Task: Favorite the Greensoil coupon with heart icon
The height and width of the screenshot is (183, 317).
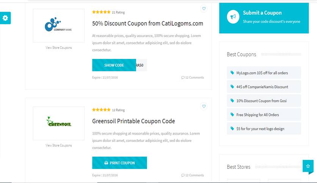Action: [x=204, y=106]
